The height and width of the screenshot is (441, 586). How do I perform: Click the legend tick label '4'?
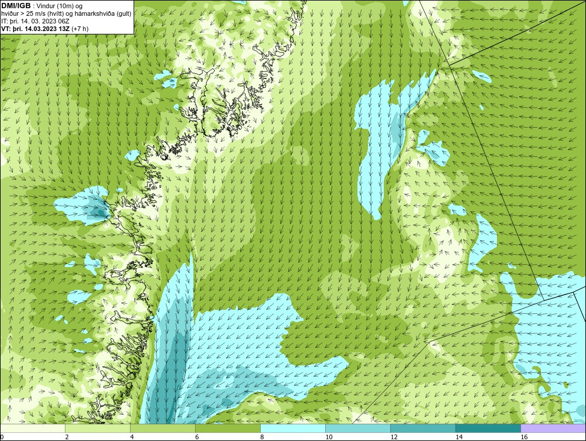[132, 437]
